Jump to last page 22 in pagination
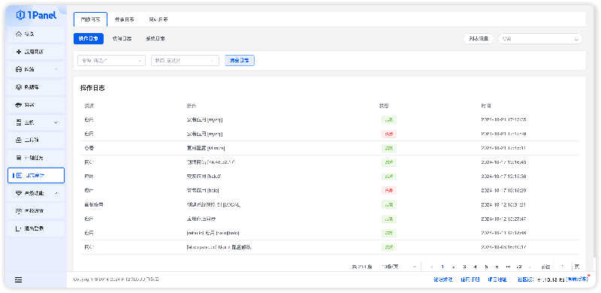Image resolution: width=601 pixels, height=293 pixels. [519, 267]
